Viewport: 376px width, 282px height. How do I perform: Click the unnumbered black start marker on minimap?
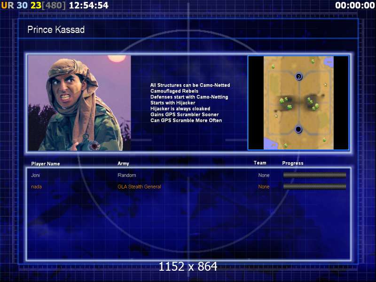coord(298,130)
